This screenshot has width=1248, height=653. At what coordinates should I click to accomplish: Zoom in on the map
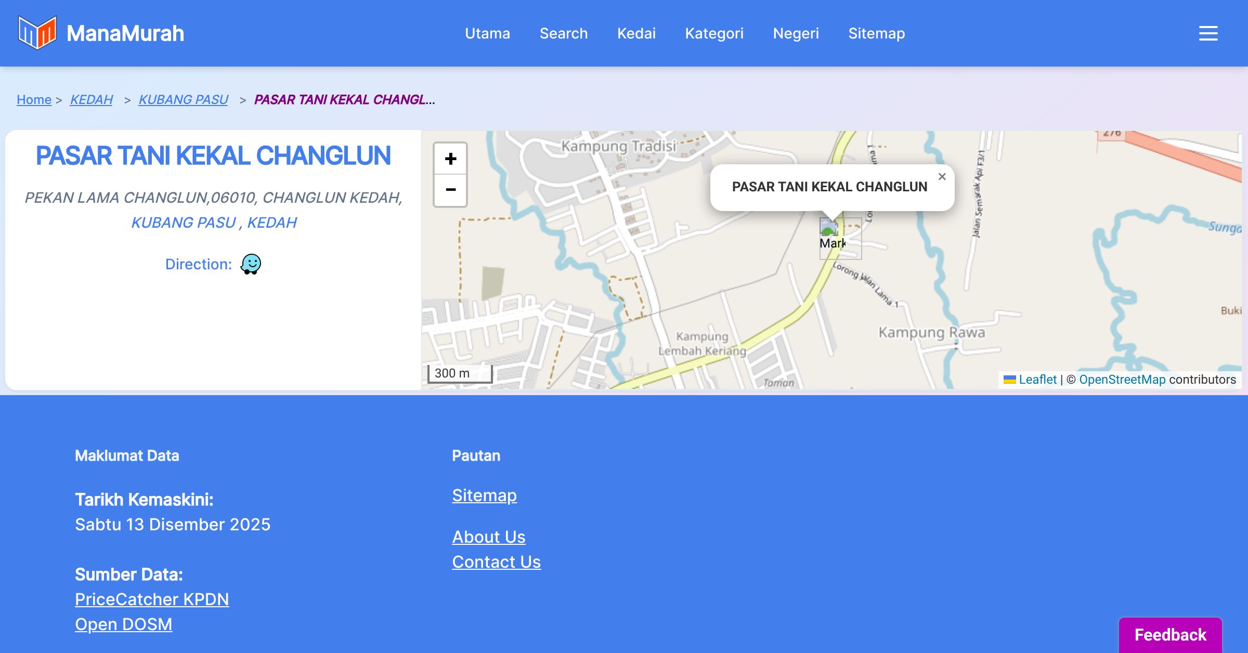click(x=450, y=159)
